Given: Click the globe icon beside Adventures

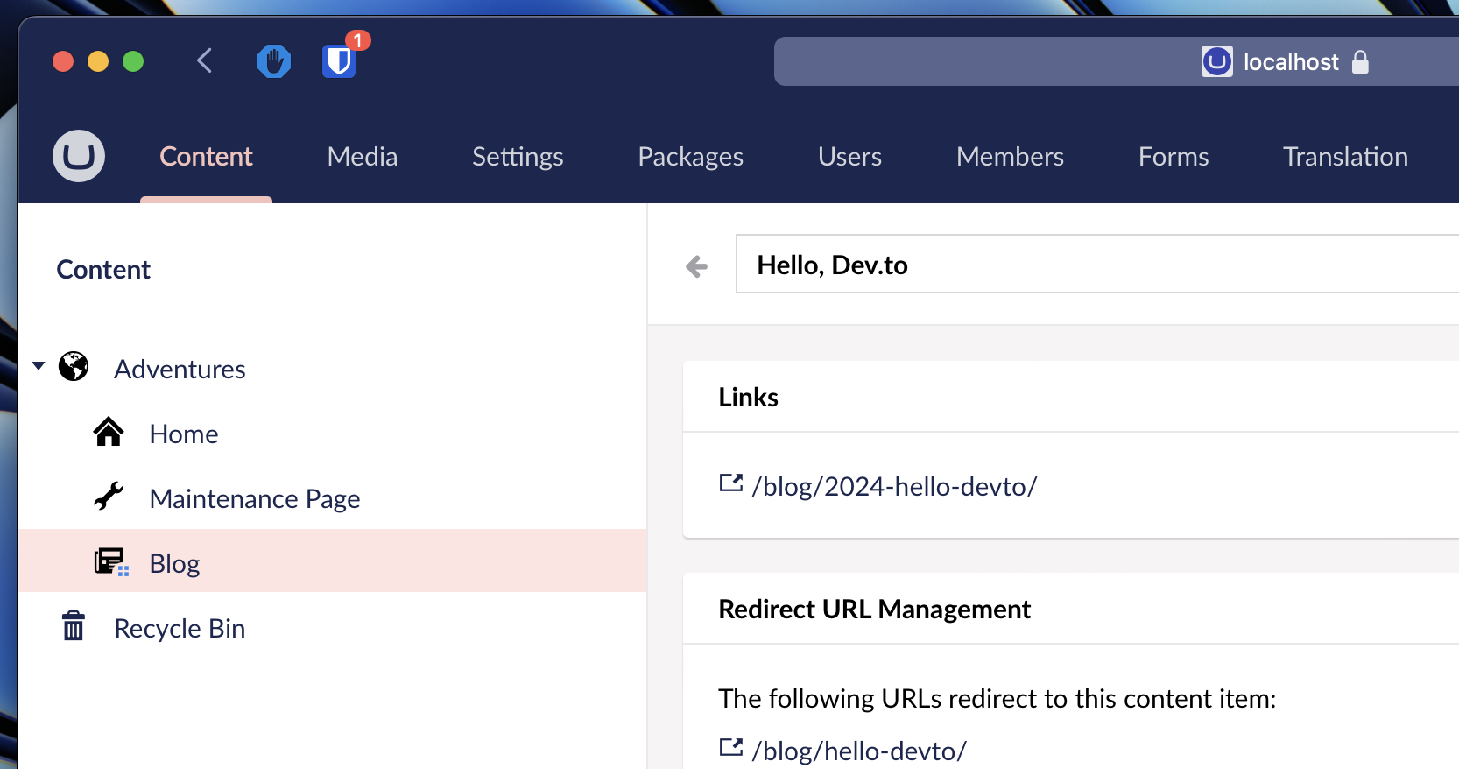Looking at the screenshot, I should 74,367.
